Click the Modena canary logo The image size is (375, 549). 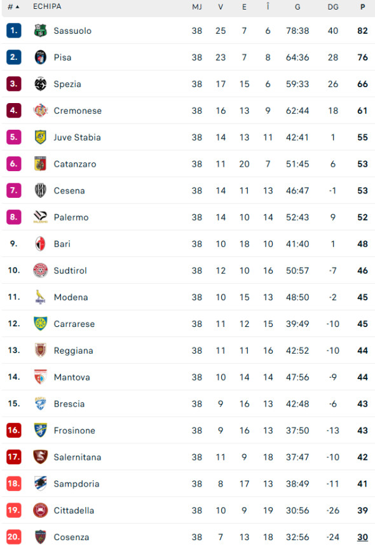pos(40,297)
